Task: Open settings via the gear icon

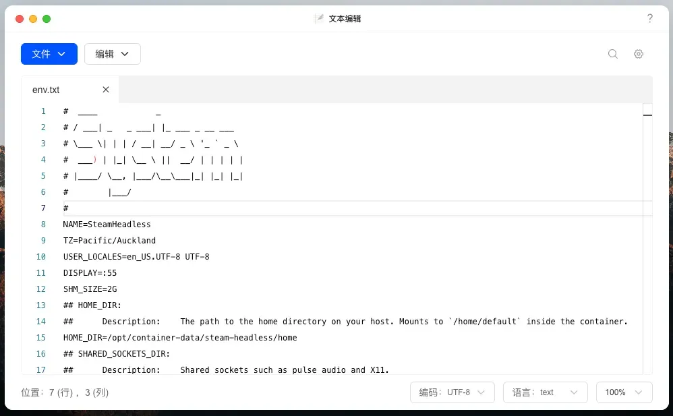Action: tap(639, 54)
